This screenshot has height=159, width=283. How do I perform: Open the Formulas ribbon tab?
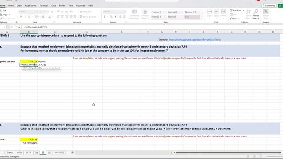pyautogui.click(x=44, y=6)
